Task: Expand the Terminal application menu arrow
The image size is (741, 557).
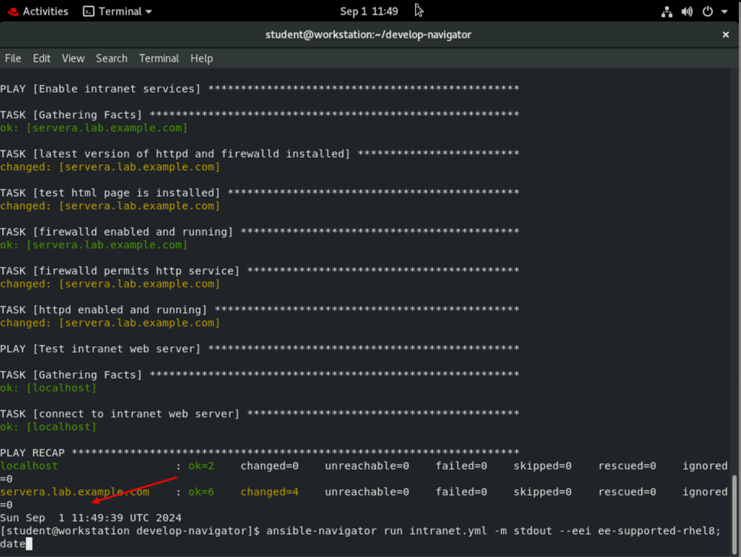Action: (148, 12)
